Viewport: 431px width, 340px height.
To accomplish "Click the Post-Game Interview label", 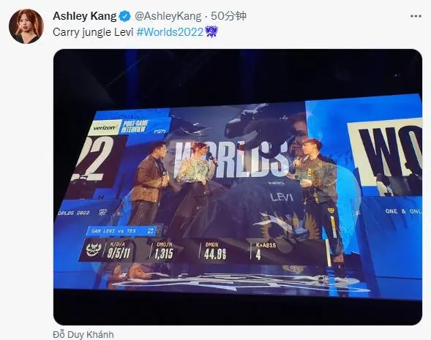I will (135, 126).
